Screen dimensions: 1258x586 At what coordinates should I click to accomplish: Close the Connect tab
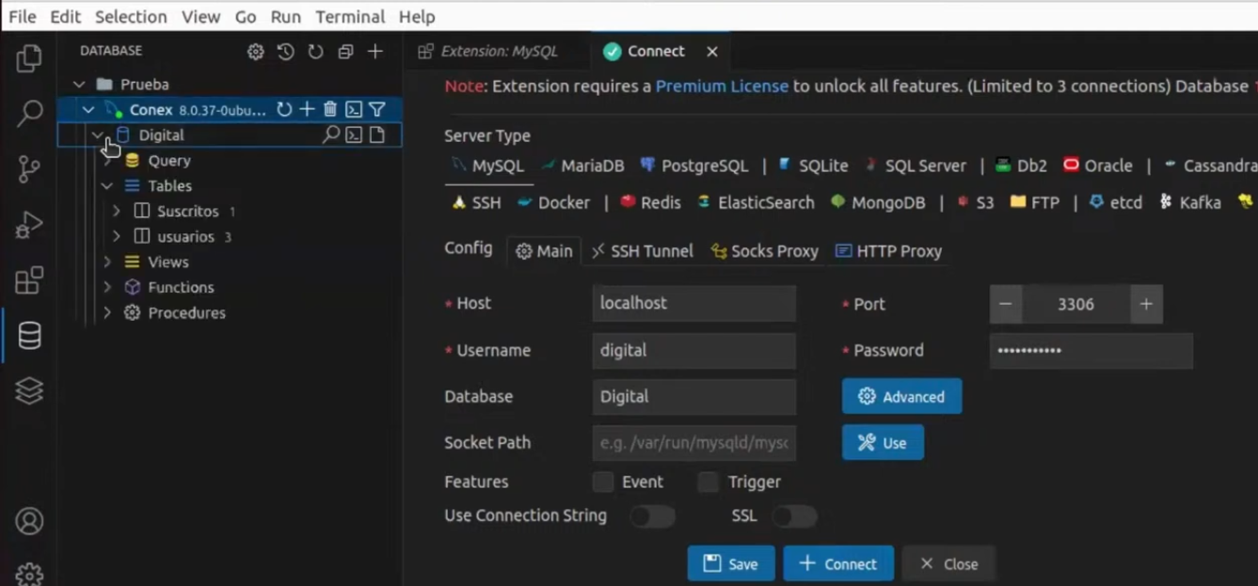pos(712,52)
